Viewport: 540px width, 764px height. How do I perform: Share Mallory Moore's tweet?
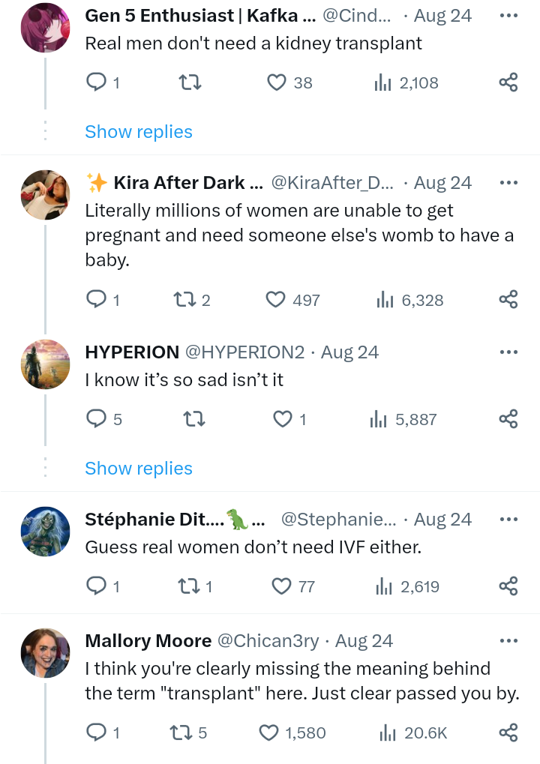pyautogui.click(x=508, y=733)
